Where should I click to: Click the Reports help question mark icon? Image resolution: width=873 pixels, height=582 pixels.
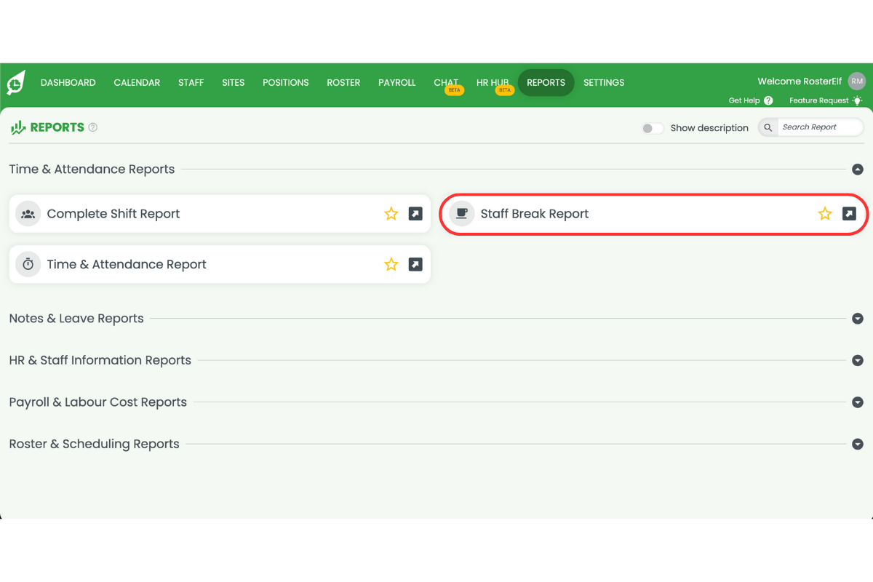[x=92, y=127]
